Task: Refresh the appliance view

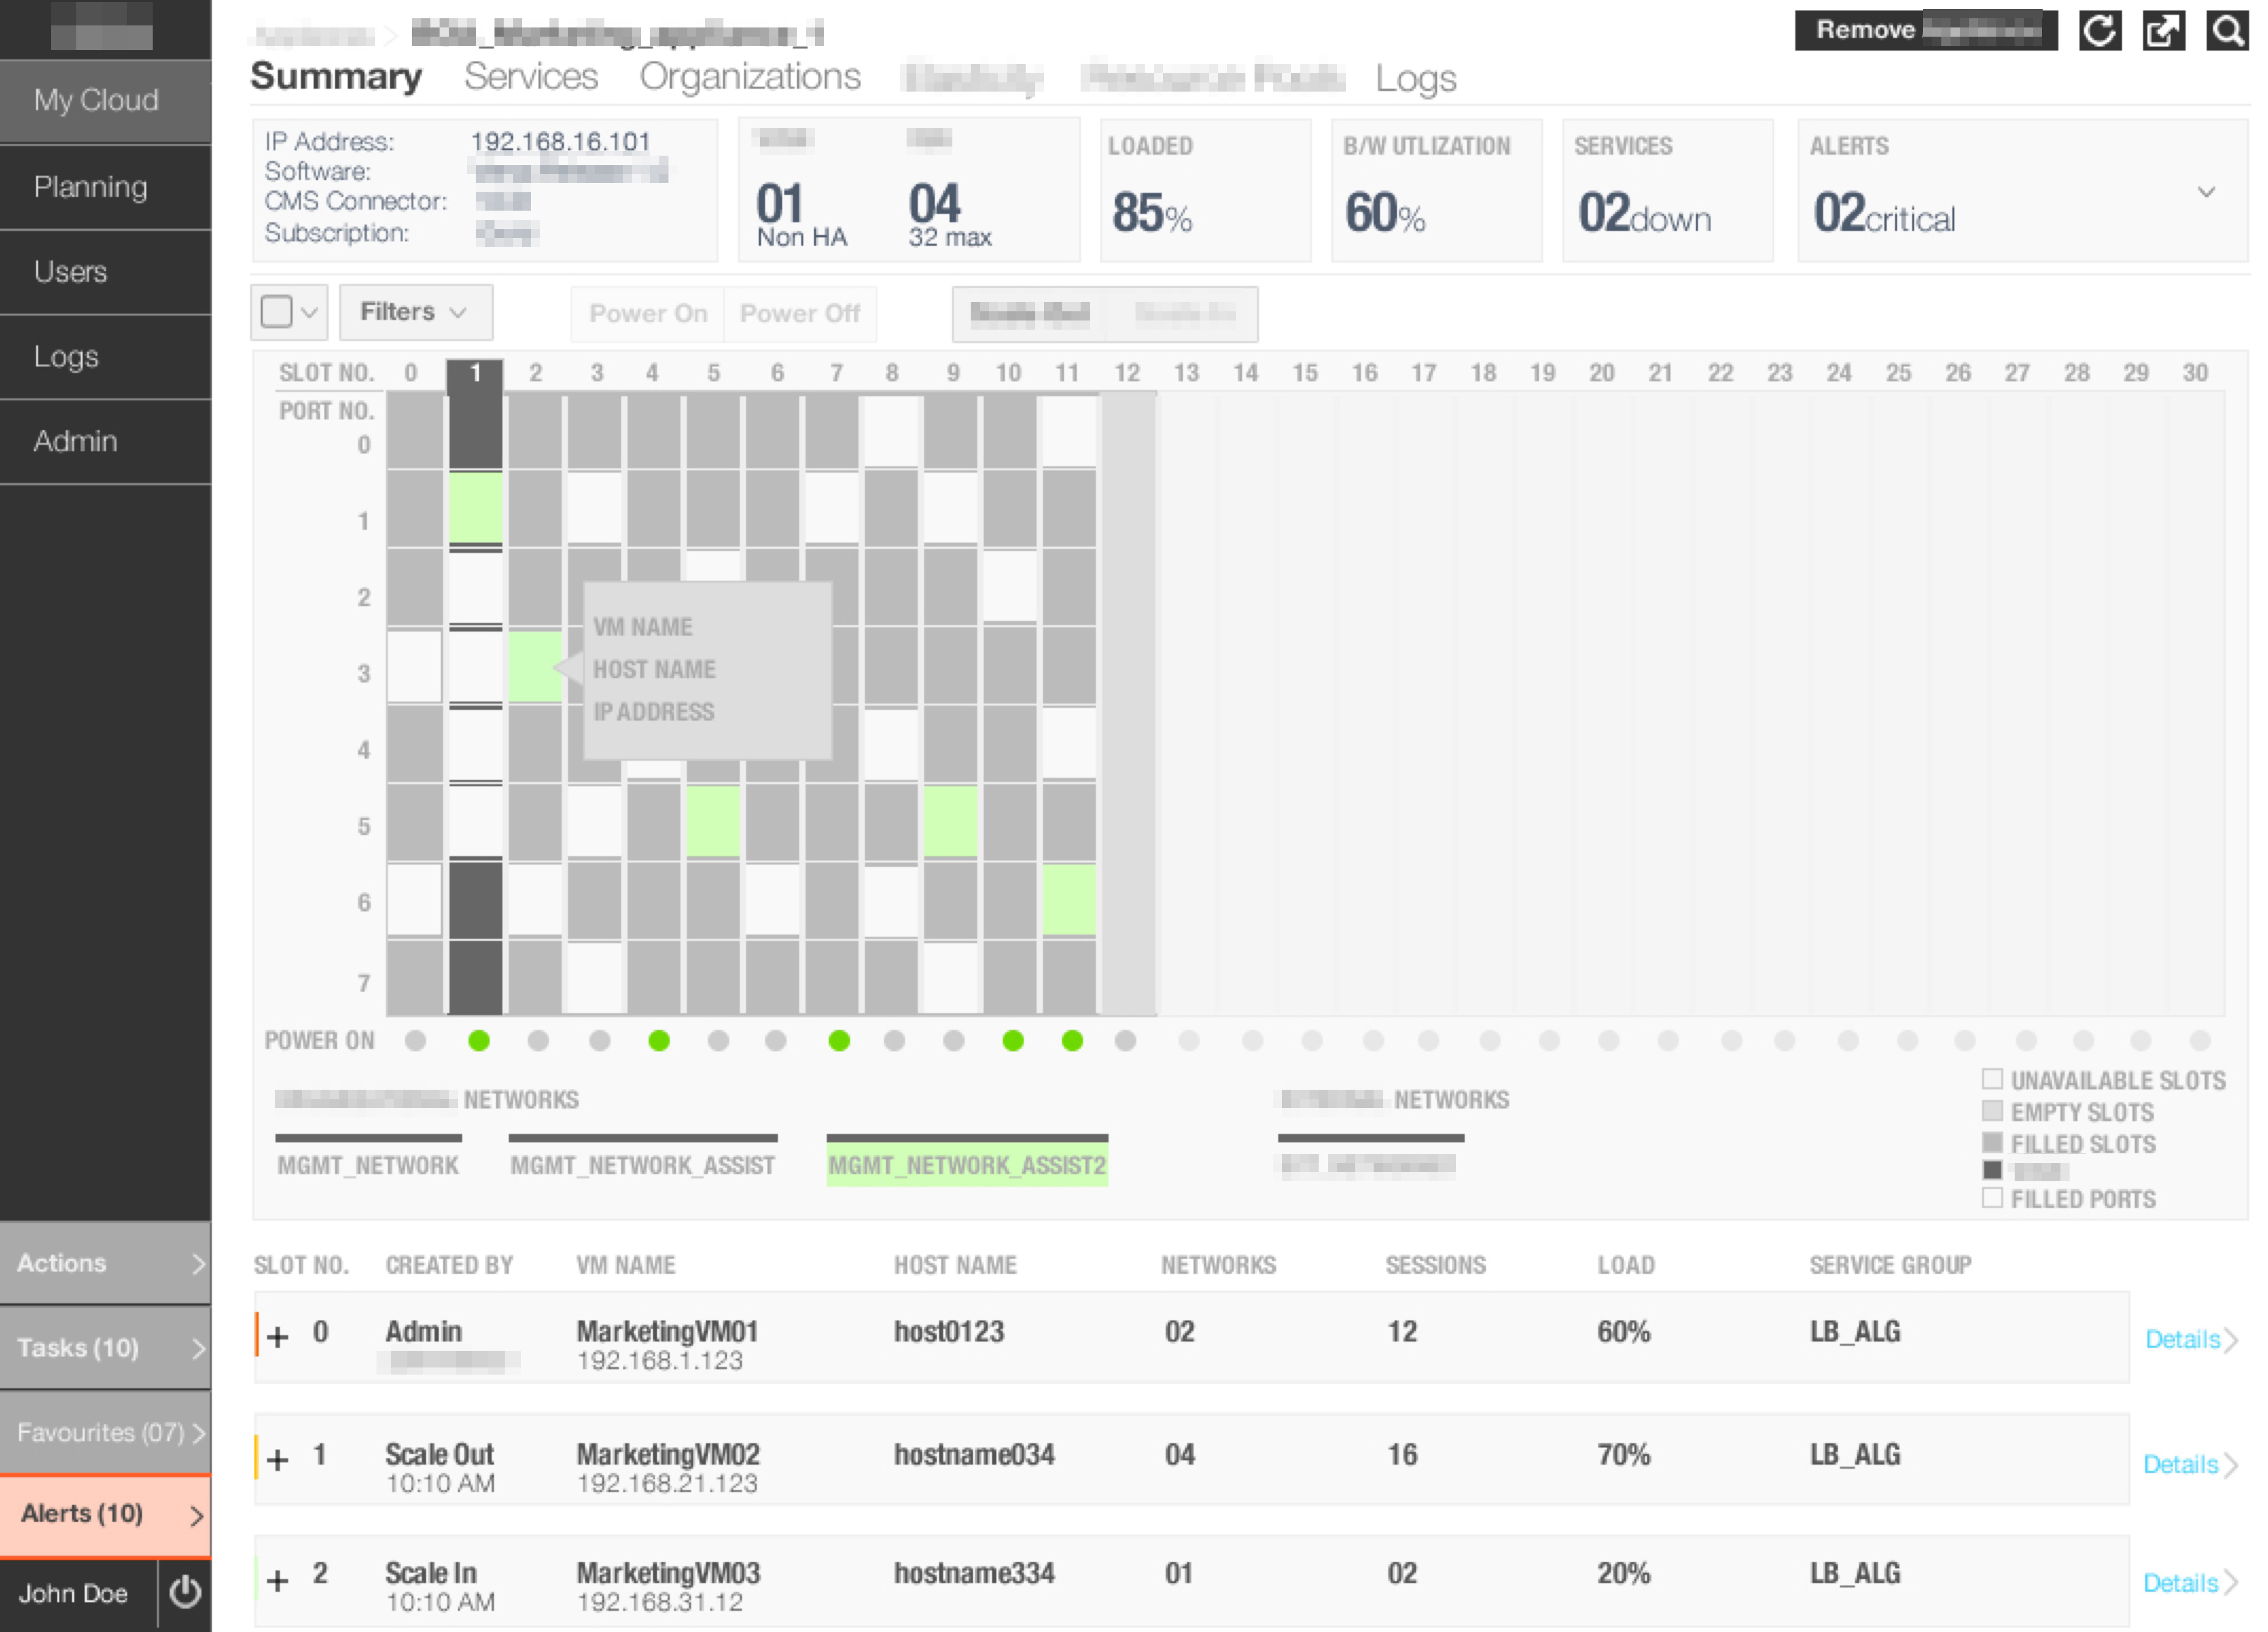Action: (x=2100, y=30)
